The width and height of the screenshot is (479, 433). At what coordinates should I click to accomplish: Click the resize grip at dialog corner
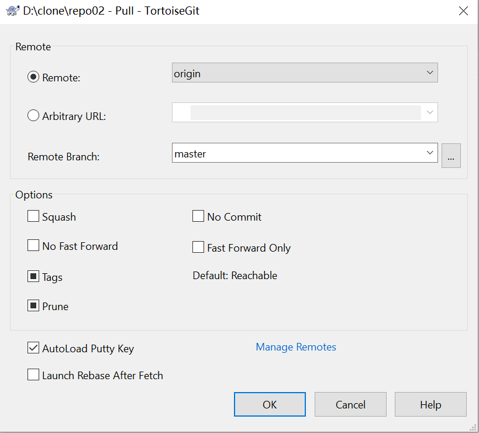pos(473,427)
